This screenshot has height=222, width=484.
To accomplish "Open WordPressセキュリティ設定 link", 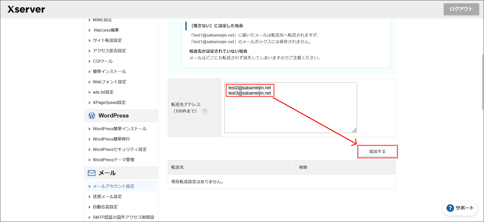I will [120, 149].
